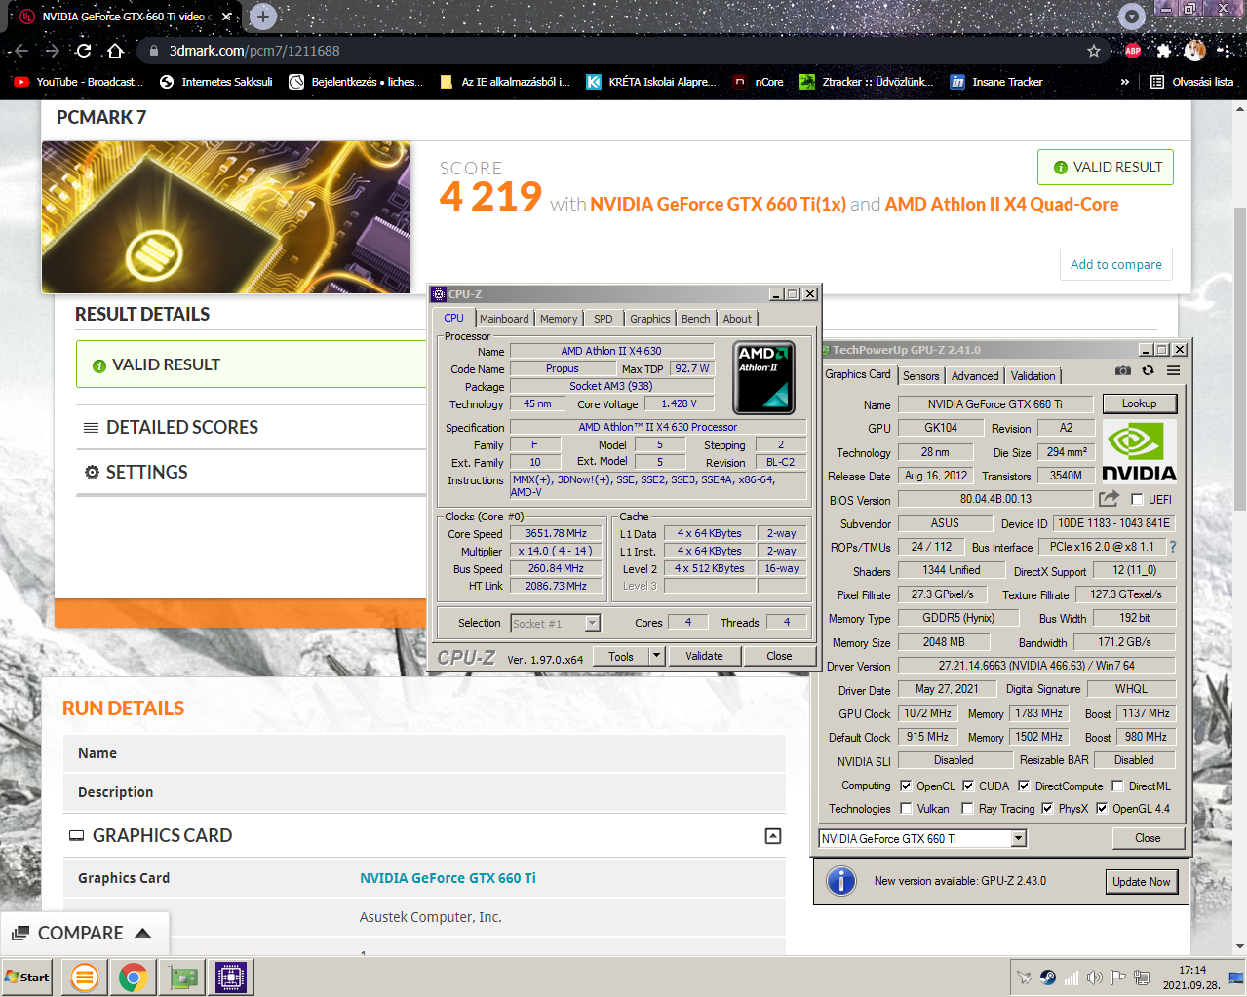This screenshot has width=1247, height=997.
Task: Open GPU-Z taskbar icon
Action: 182,978
